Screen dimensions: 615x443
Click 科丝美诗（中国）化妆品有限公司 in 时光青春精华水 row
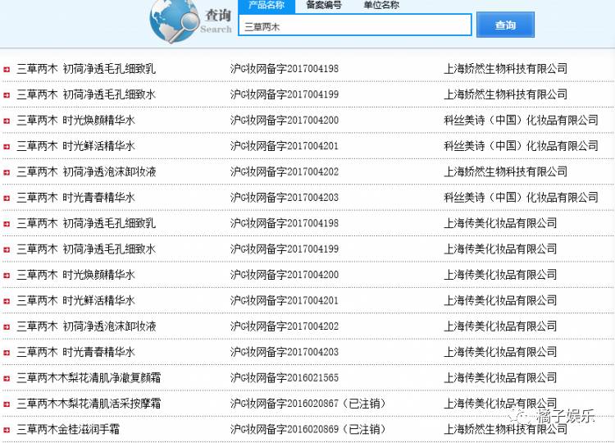coord(521,198)
